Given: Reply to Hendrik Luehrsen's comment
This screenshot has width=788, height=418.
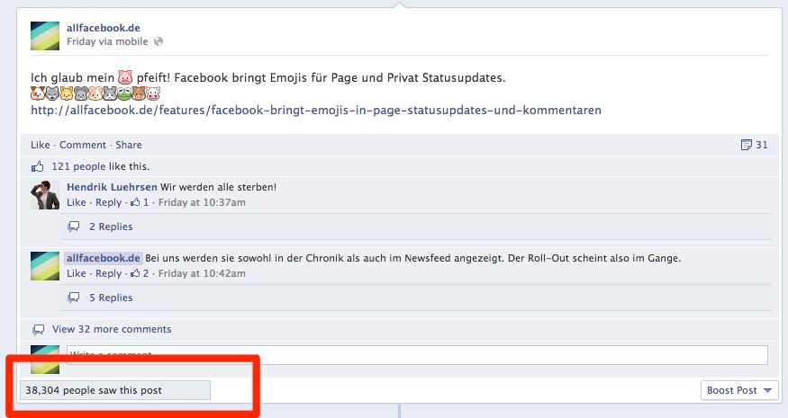Looking at the screenshot, I should click(109, 203).
